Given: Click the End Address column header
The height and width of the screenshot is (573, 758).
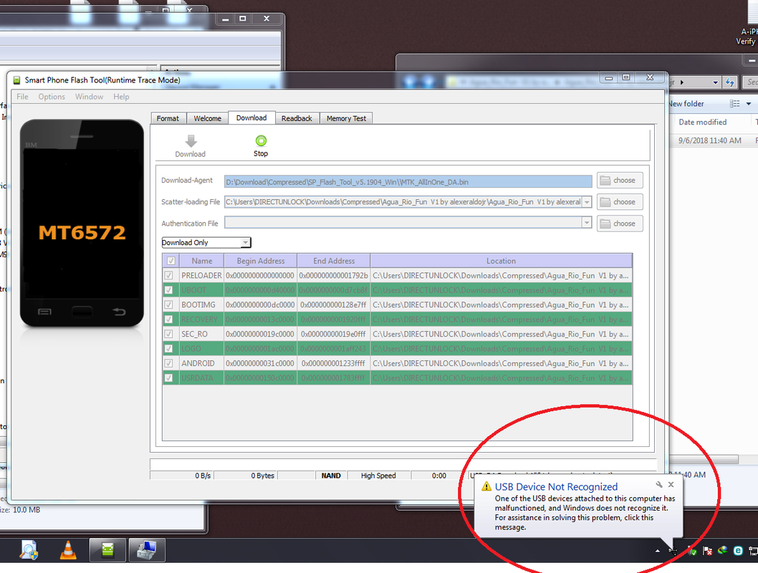Looking at the screenshot, I should pos(334,261).
